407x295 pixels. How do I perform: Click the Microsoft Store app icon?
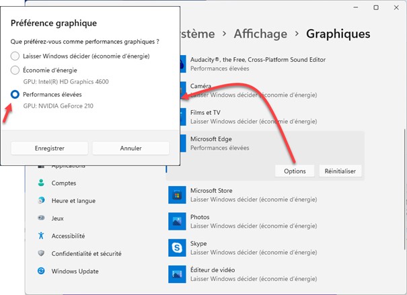178,195
